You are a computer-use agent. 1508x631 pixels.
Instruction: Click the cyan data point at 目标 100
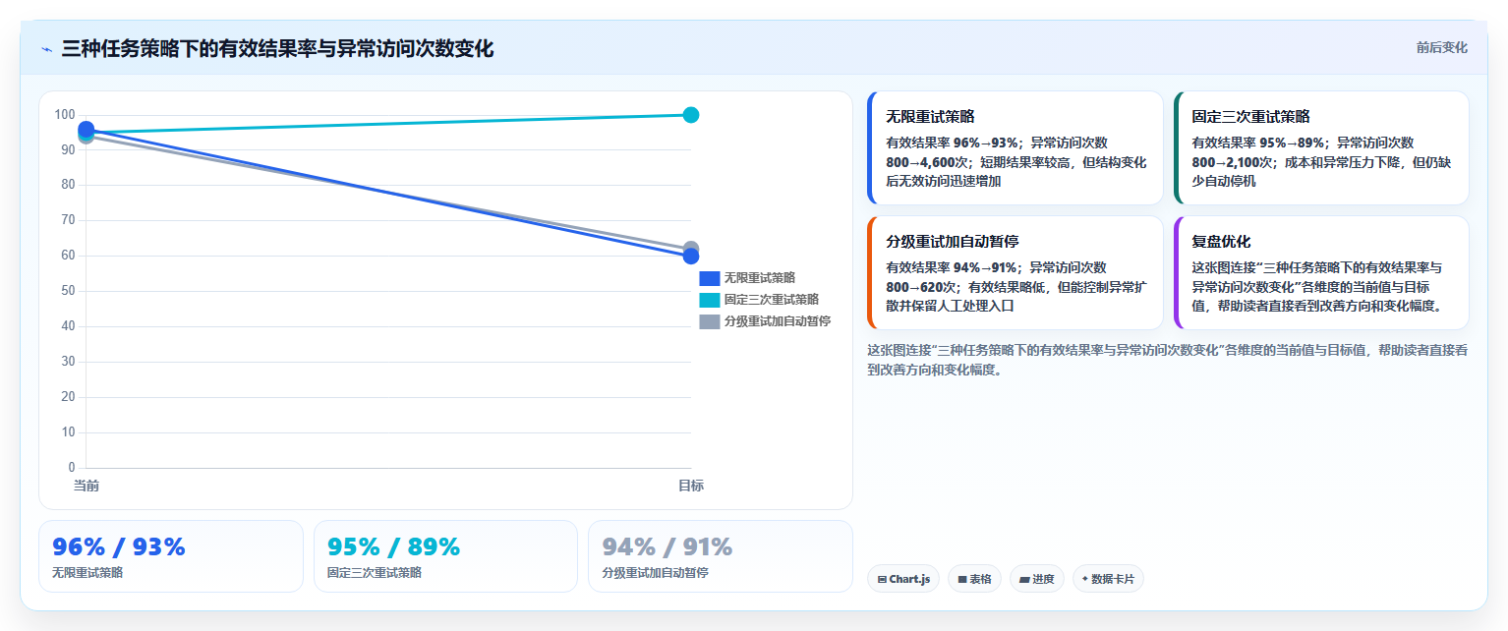[x=690, y=115]
